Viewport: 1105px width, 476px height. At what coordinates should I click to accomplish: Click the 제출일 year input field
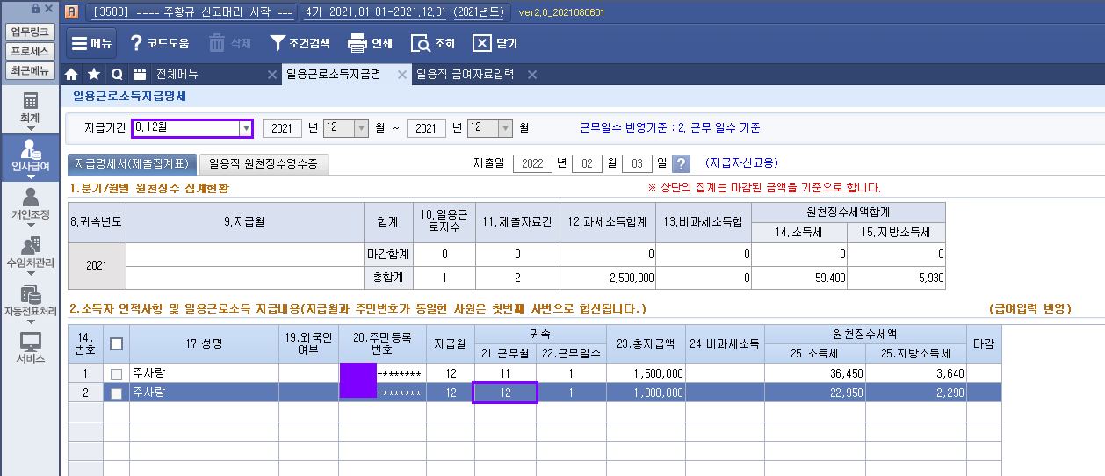point(531,163)
